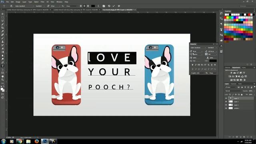Select the Horizontal Type tool

[2, 66]
